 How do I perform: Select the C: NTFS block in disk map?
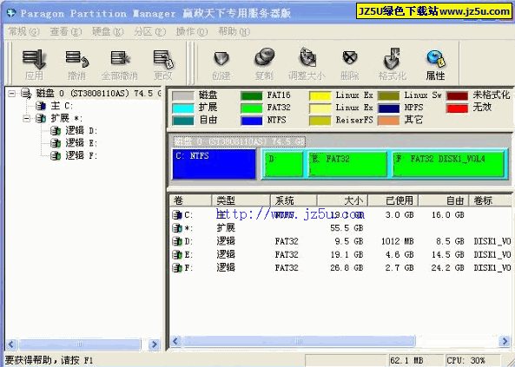click(215, 164)
